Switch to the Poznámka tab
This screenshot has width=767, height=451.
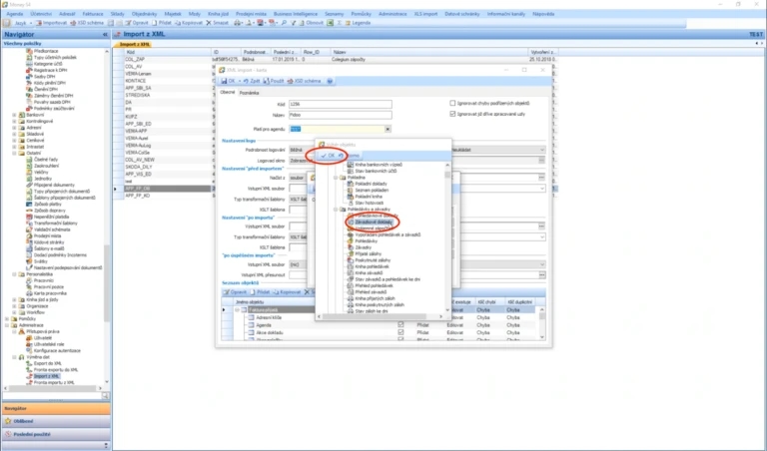249,93
